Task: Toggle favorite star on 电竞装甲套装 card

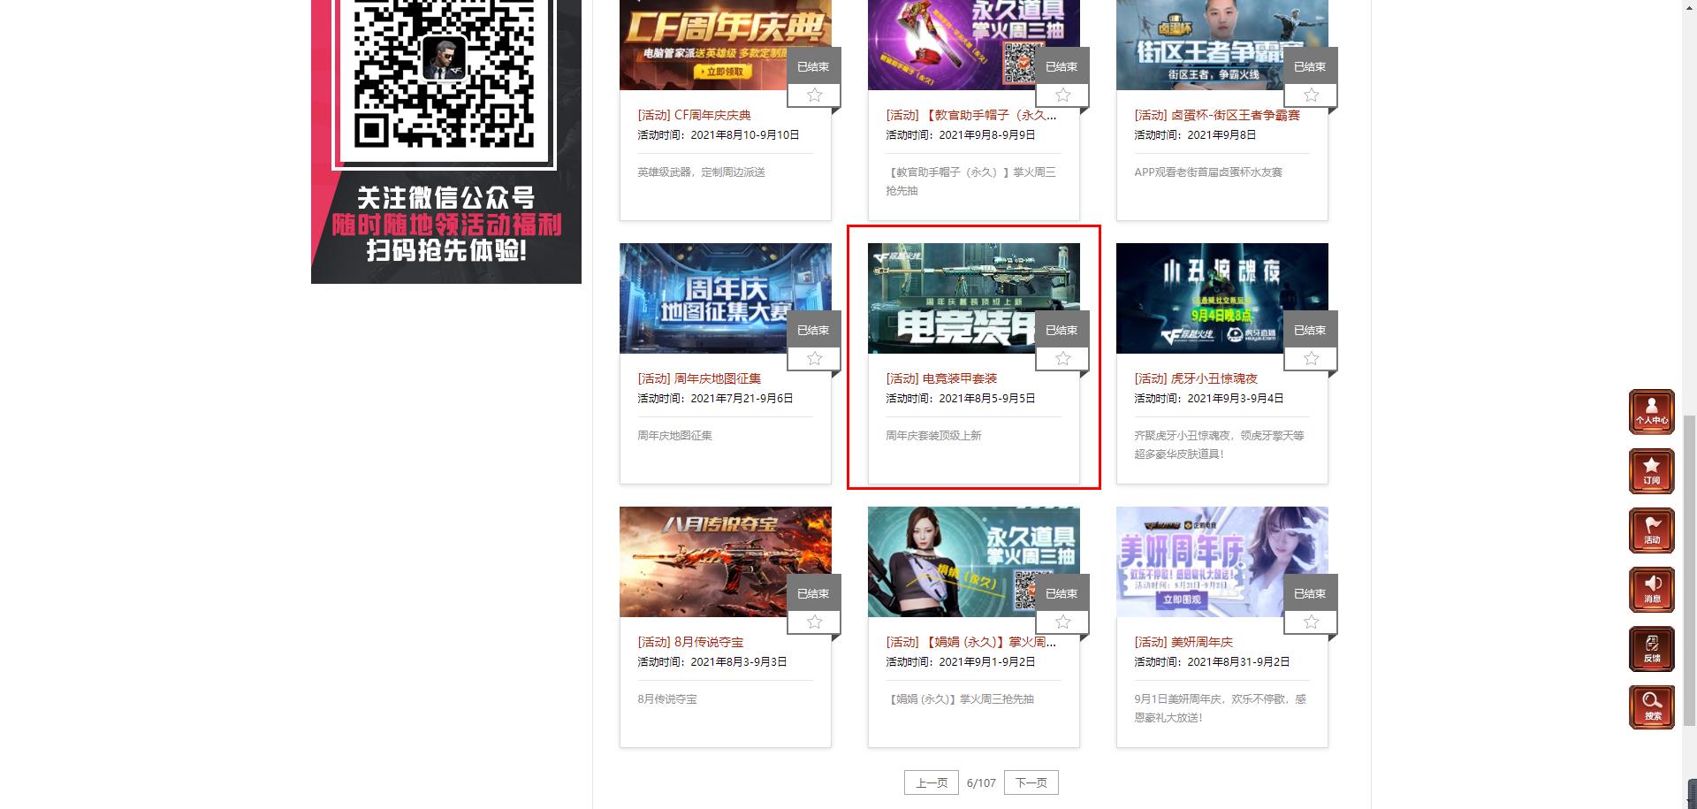Action: pos(1062,359)
